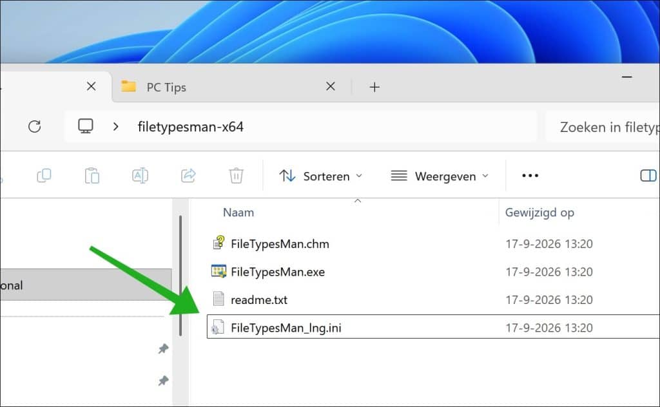660x407 pixels.
Task: Click the modified date of FileTypesMan.chm
Action: click(549, 244)
